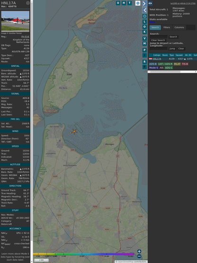Image resolution: width=197 pixels, height=263 pixels.
Task: Close the HNL17A aircraft info panel
Action: tap(28, 3)
